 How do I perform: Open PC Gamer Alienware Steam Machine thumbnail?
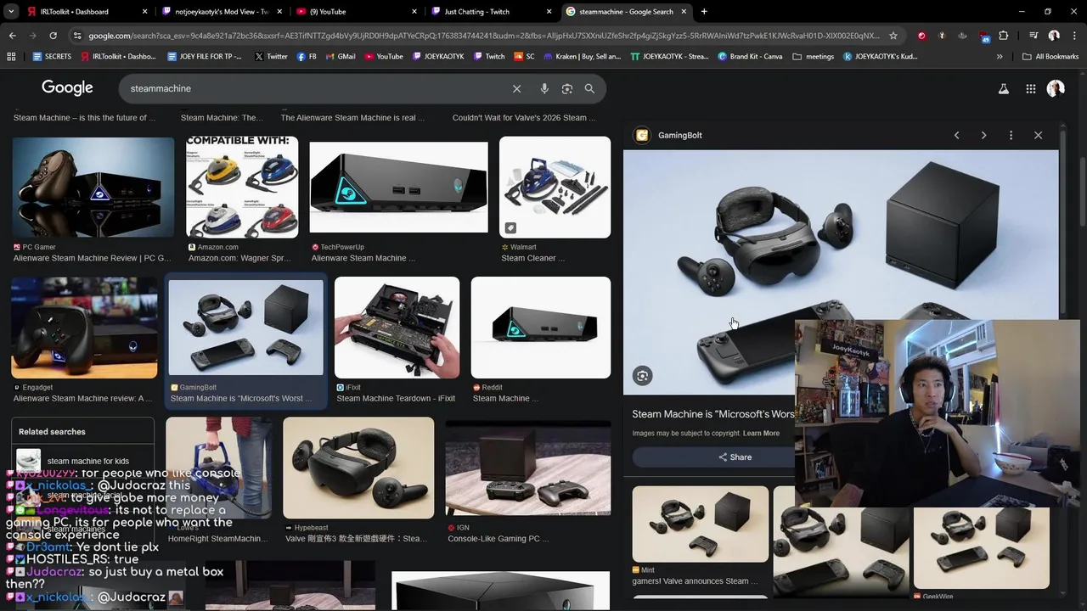(93, 188)
